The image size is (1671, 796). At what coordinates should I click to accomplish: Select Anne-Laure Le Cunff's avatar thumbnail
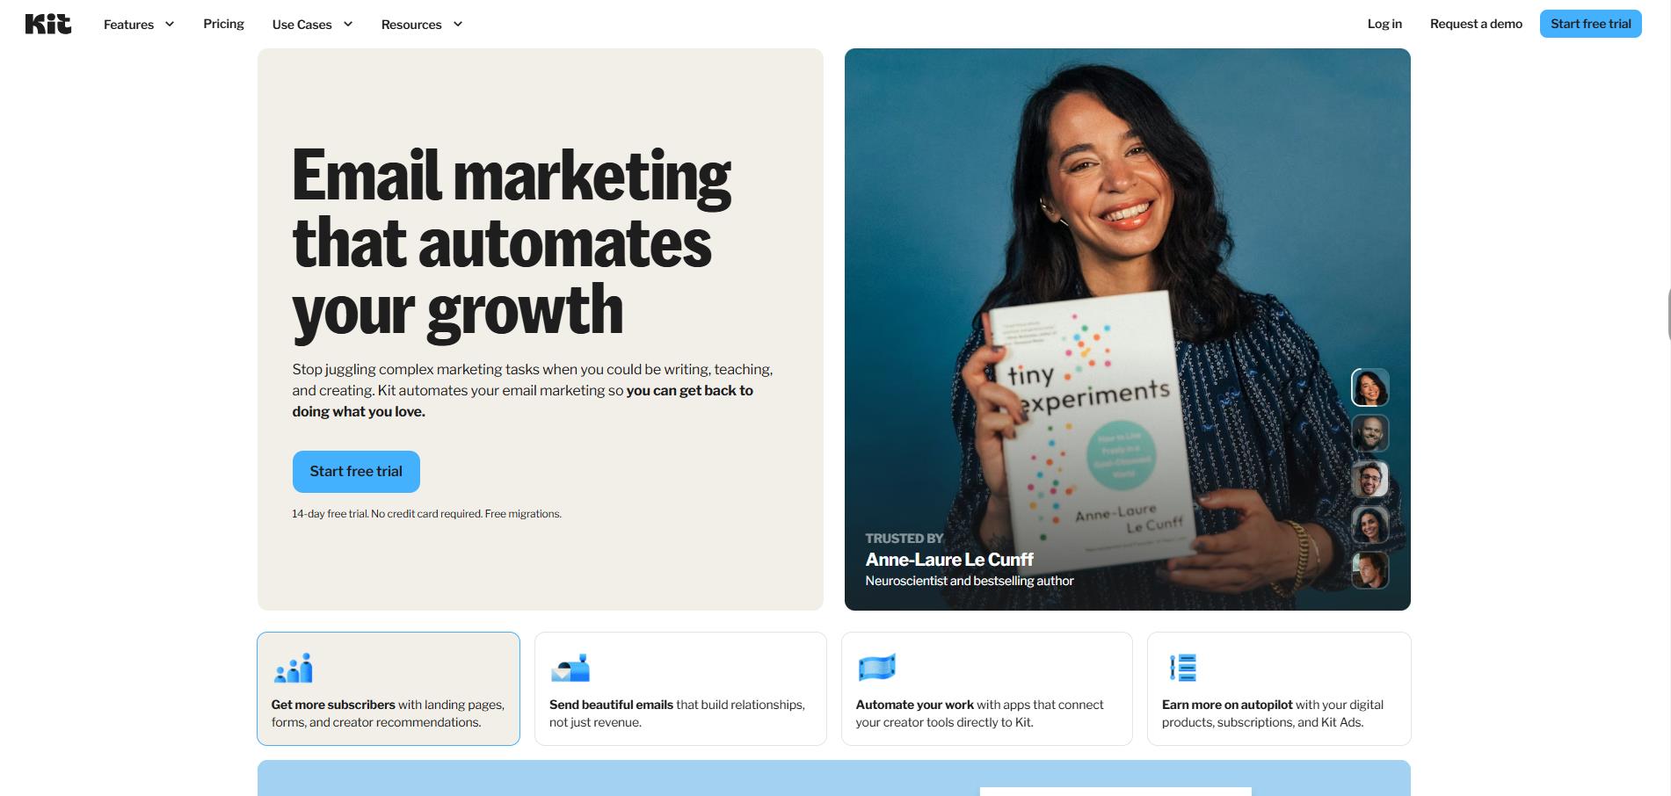pos(1369,387)
